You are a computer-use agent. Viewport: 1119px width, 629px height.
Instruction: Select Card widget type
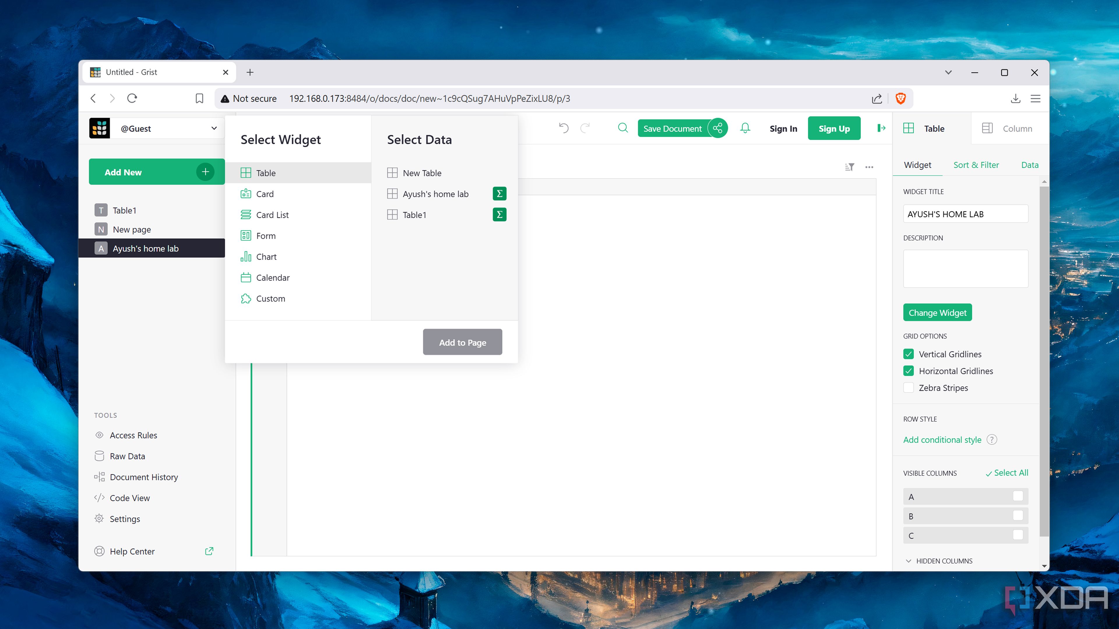pyautogui.click(x=298, y=194)
